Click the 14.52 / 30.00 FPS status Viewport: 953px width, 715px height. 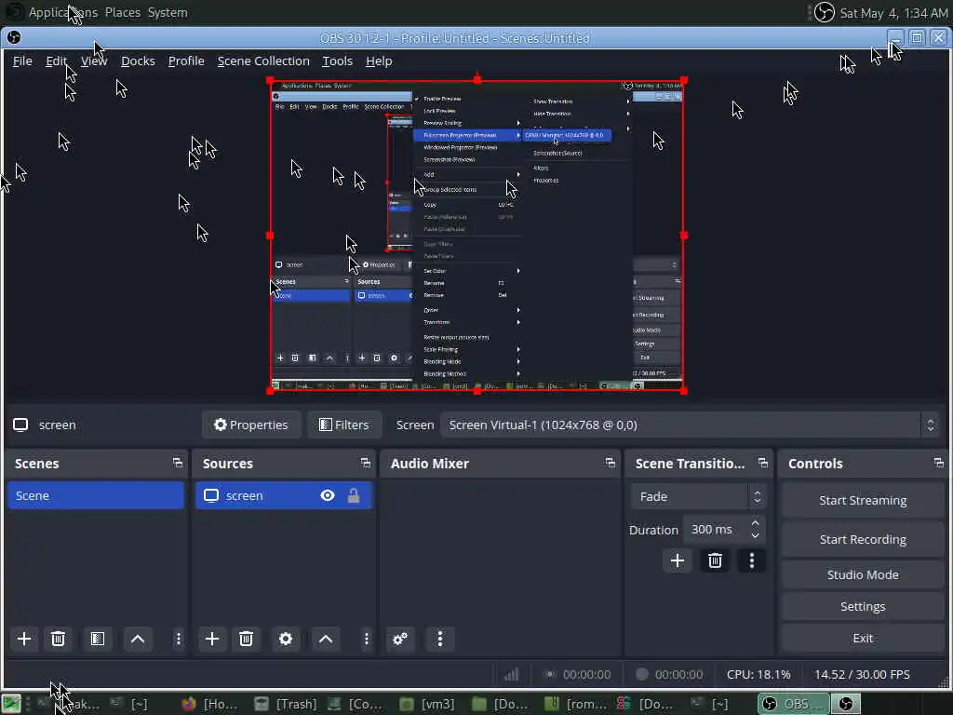(x=862, y=674)
